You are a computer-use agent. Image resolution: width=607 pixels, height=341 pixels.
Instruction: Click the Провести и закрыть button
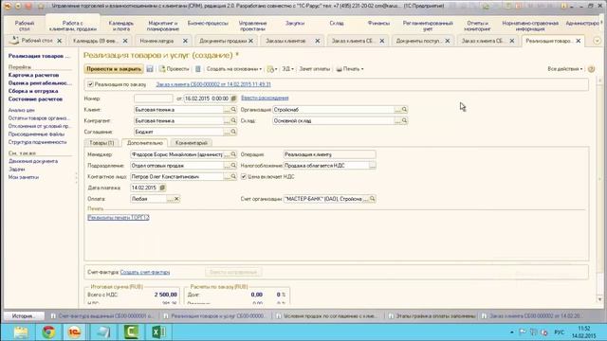coord(114,69)
